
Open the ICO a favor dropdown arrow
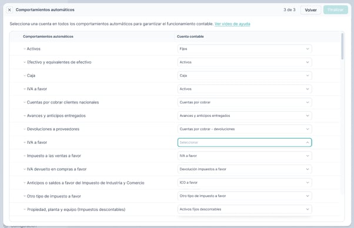[x=308, y=183]
